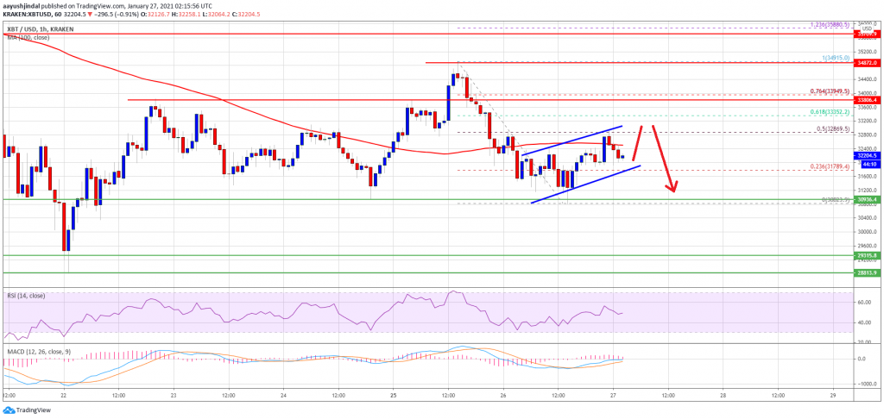Select the 0.5(32869.5) Fibonacci level label

click(833, 129)
